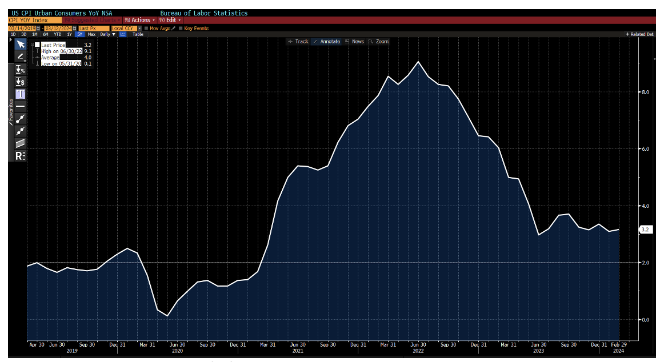Select the dollar change measurement tool
The width and height of the screenshot is (664, 362).
coord(20,82)
